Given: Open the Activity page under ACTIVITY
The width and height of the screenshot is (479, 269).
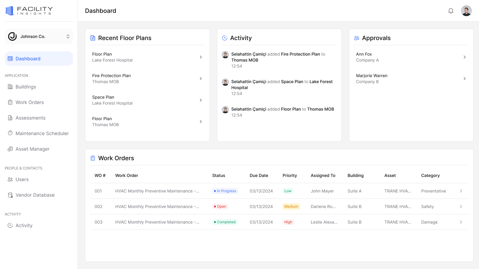Looking at the screenshot, I should [x=24, y=225].
